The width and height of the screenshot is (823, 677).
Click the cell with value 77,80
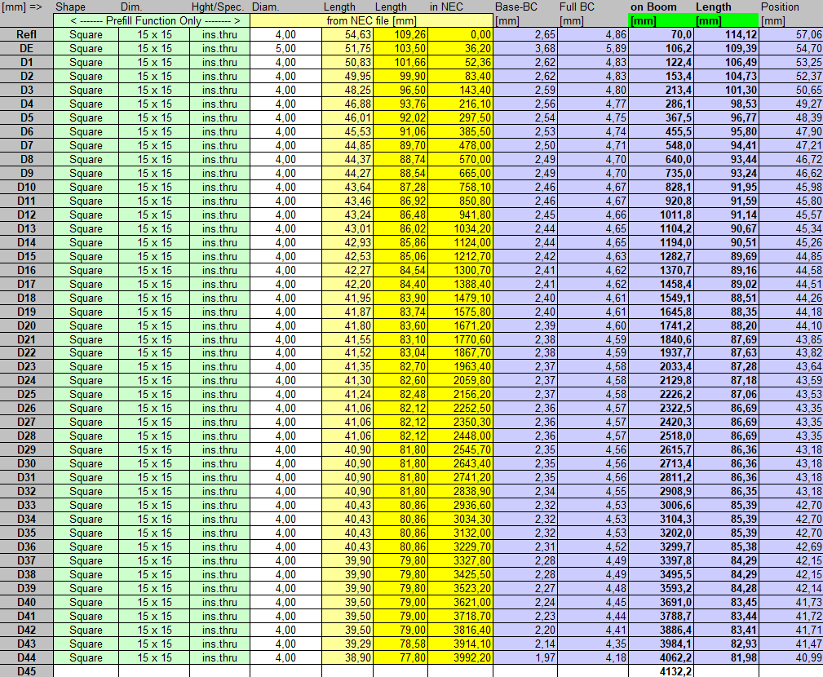pos(400,658)
